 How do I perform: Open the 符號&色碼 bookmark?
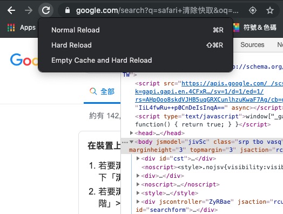(x=255, y=28)
